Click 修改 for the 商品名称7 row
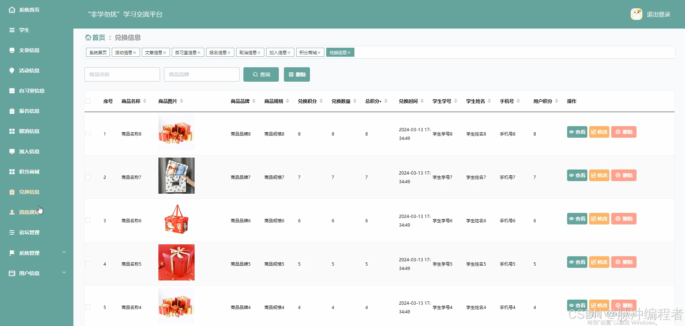This screenshot has height=326, width=685. point(599,175)
